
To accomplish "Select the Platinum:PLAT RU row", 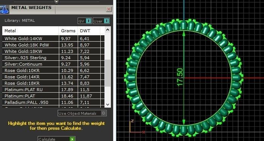I will [53, 89].
